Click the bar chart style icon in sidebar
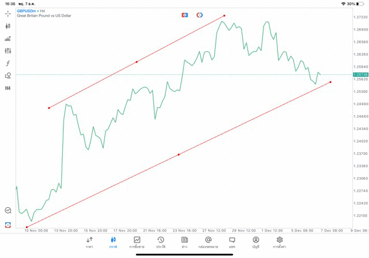This screenshot has height=258, width=369. click(x=8, y=39)
